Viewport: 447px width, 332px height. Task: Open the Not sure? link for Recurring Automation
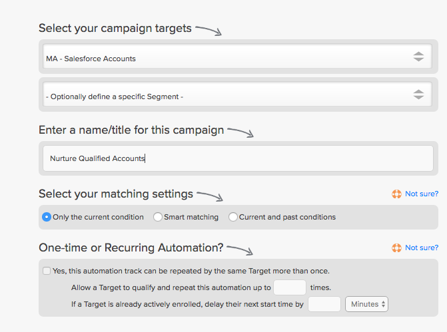[x=422, y=248]
